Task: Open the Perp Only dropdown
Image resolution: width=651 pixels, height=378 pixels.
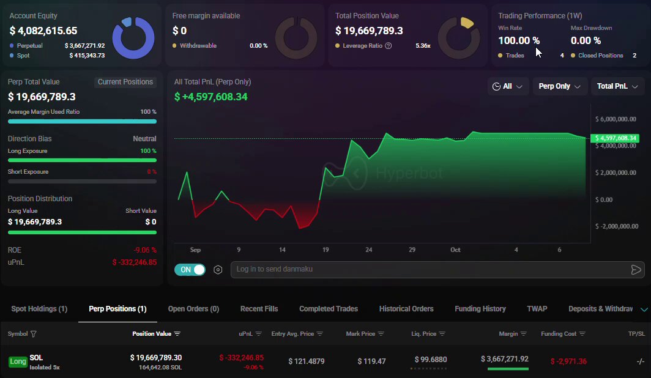Action: [x=559, y=86]
